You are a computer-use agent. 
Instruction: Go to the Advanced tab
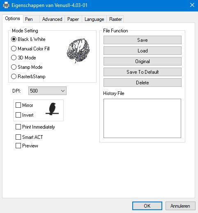52,19
